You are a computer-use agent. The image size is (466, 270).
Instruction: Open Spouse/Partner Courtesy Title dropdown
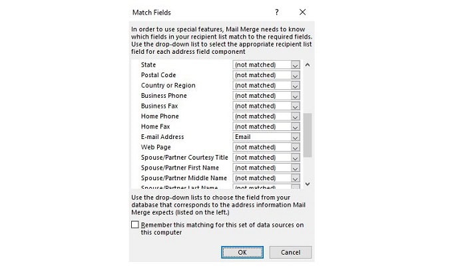[296, 158]
